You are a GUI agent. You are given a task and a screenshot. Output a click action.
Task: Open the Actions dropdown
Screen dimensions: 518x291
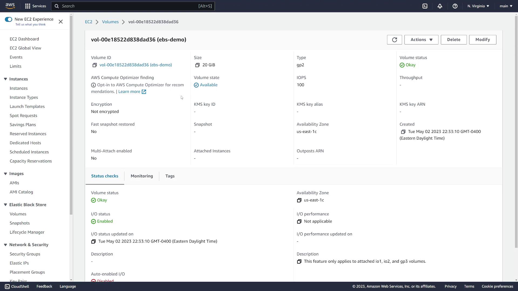(x=421, y=40)
